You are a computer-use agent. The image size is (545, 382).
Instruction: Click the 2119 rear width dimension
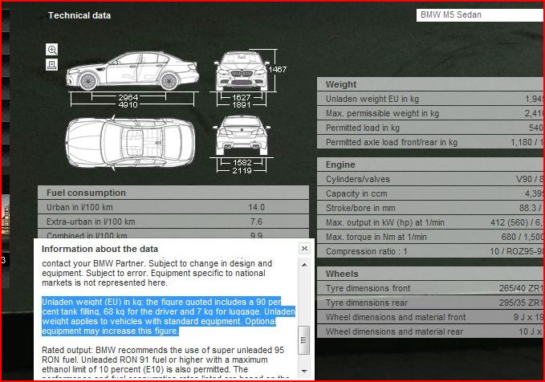[x=242, y=170]
